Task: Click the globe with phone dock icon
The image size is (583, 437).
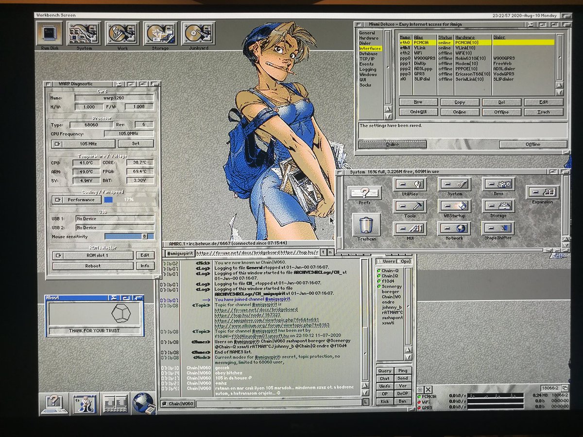Action: click(144, 403)
